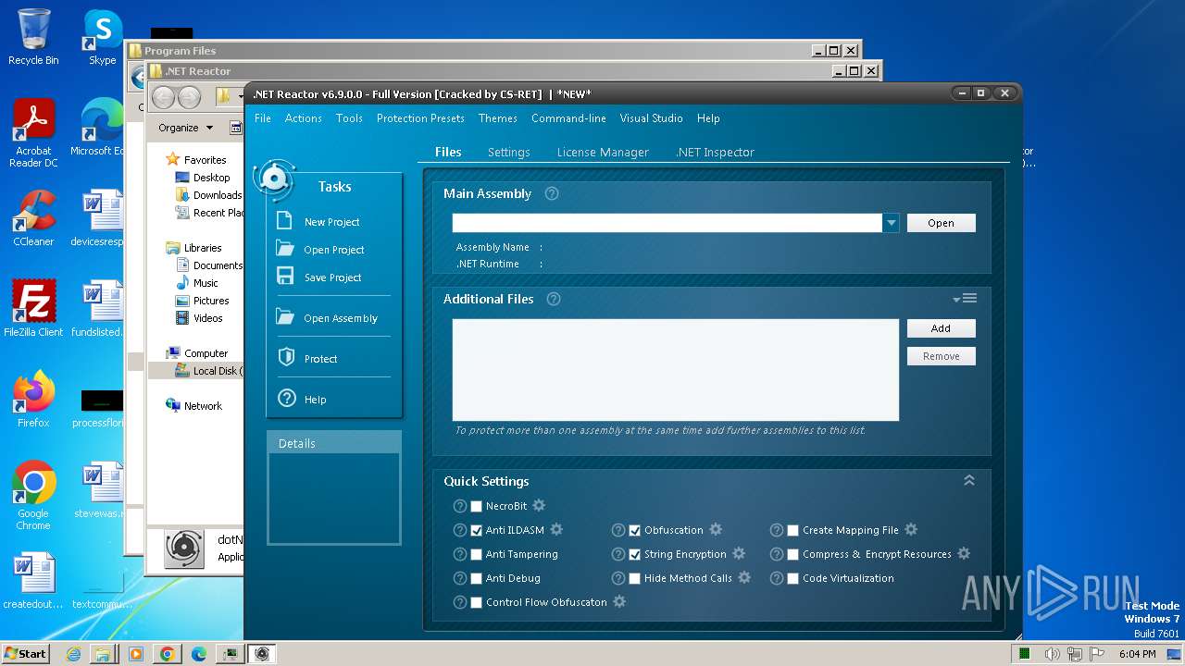The width and height of the screenshot is (1185, 666).
Task: Open Acrobat Reader DC desktop icon
Action: [33, 133]
